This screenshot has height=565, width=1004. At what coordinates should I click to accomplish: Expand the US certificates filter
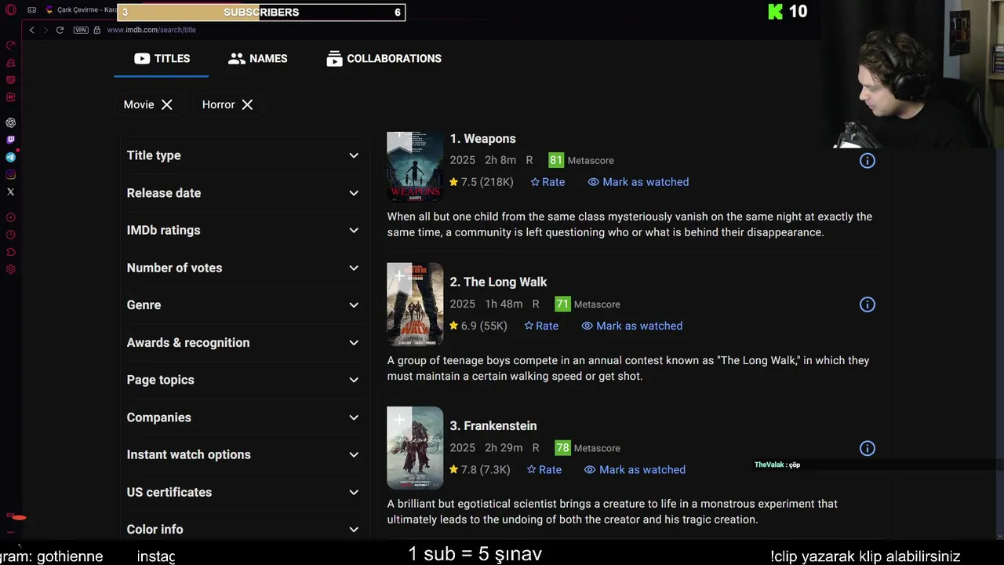pos(243,492)
